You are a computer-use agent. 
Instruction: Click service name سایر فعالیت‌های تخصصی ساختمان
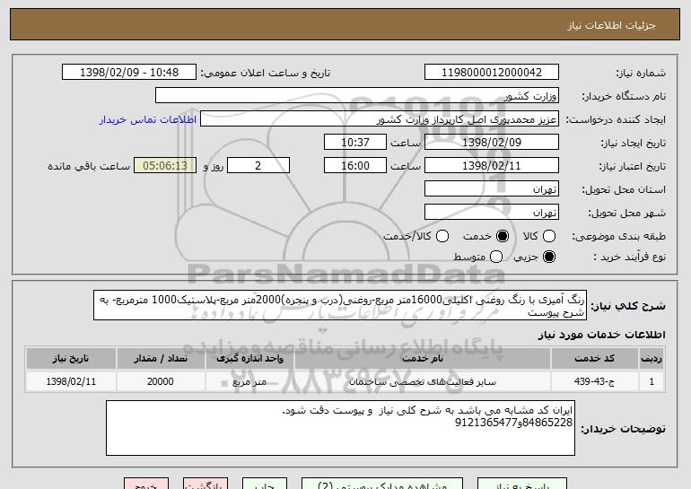422,381
